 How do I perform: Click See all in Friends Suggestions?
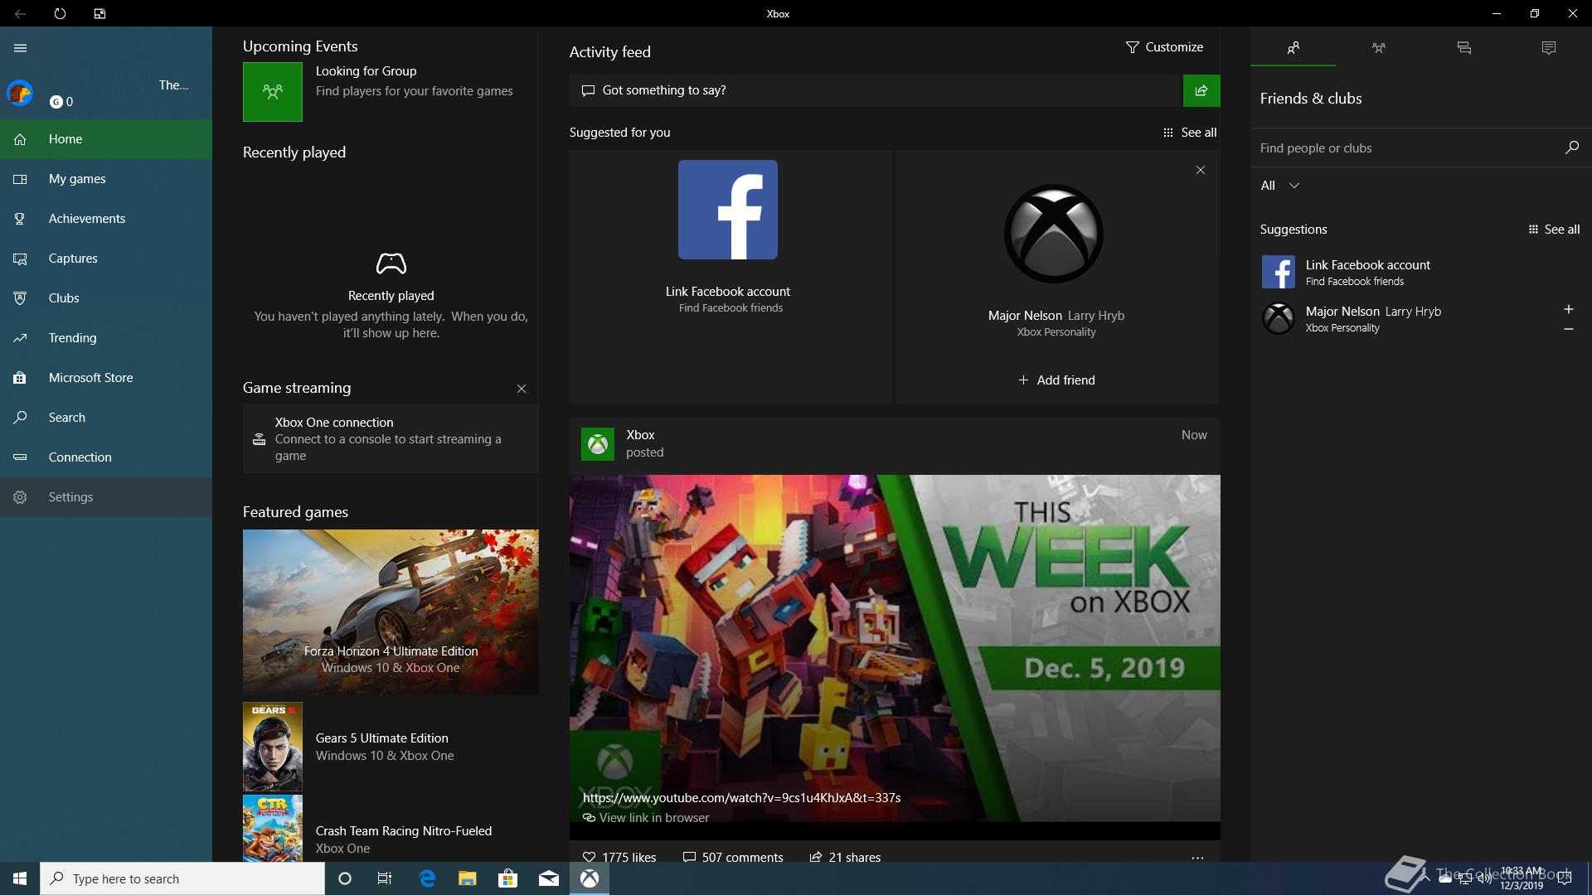(1554, 230)
